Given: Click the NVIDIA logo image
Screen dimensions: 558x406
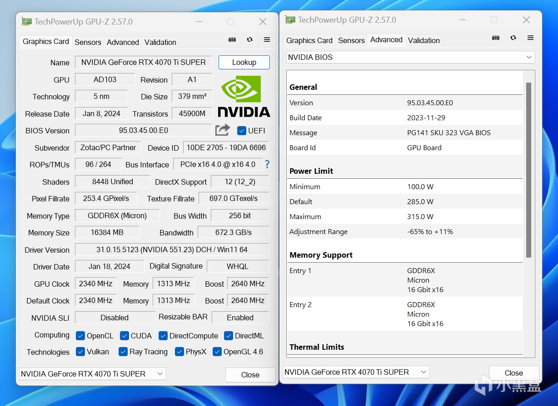Looking at the screenshot, I should click(x=244, y=96).
